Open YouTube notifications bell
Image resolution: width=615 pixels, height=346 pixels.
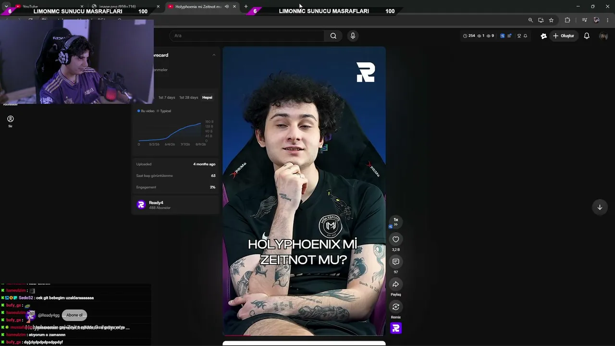tap(587, 36)
